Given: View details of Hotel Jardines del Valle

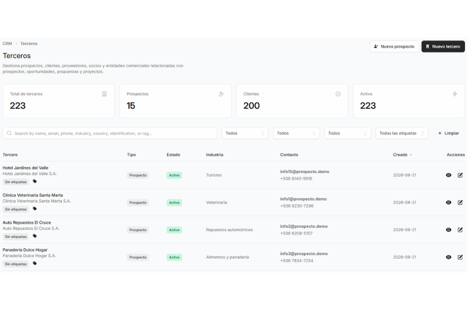Looking at the screenshot, I should pyautogui.click(x=448, y=175).
